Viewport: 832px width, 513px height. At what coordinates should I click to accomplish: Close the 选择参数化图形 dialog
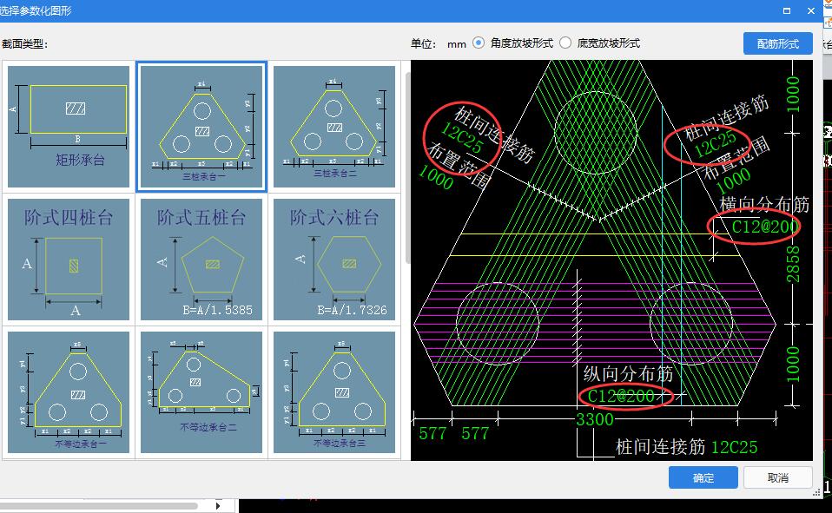point(811,10)
